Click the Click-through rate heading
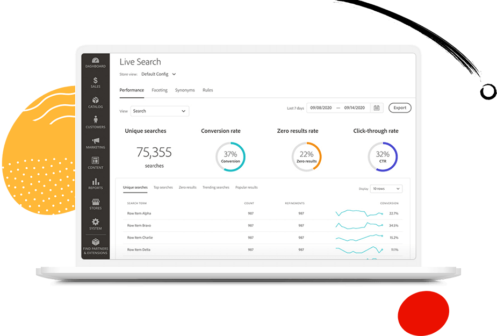The height and width of the screenshot is (336, 497). 376,131
